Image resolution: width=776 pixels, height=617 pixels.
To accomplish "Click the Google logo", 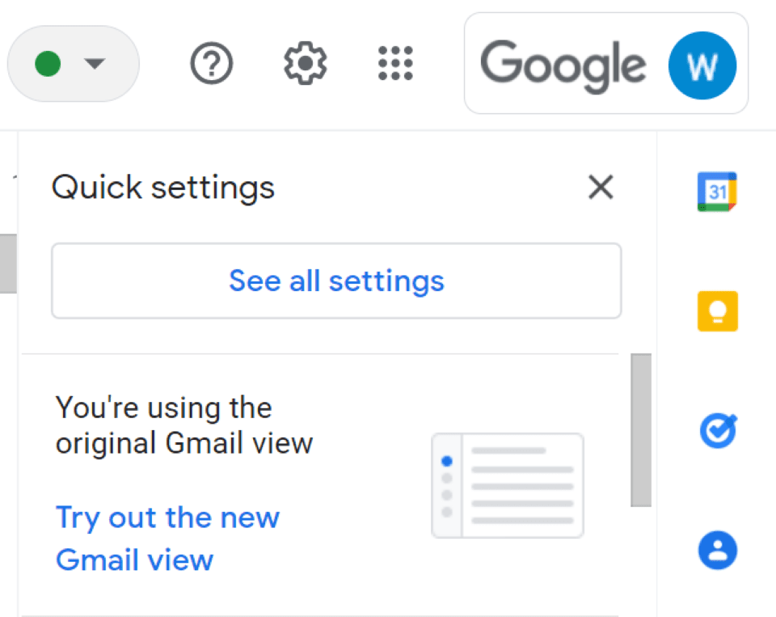I will click(563, 65).
